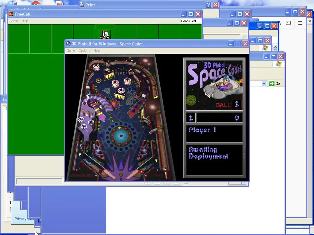
Task: Click the Cards Left: 0 status text
Action: (x=190, y=21)
